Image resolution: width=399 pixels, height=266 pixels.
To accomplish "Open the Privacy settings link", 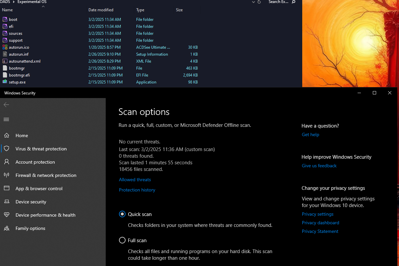I will pos(317,214).
